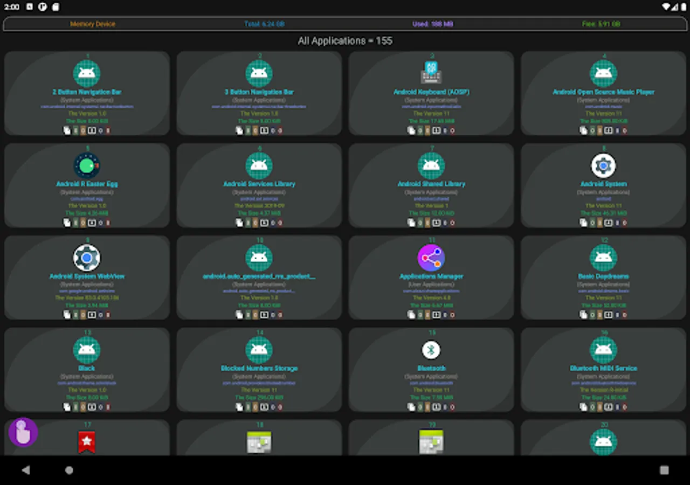Go back with the navigation back arrow
The height and width of the screenshot is (485, 690).
coord(26,470)
